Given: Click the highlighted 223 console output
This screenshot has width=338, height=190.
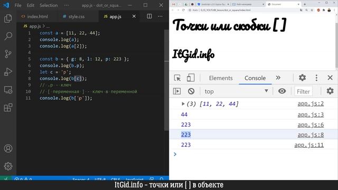Looking at the screenshot, I should point(186,135).
